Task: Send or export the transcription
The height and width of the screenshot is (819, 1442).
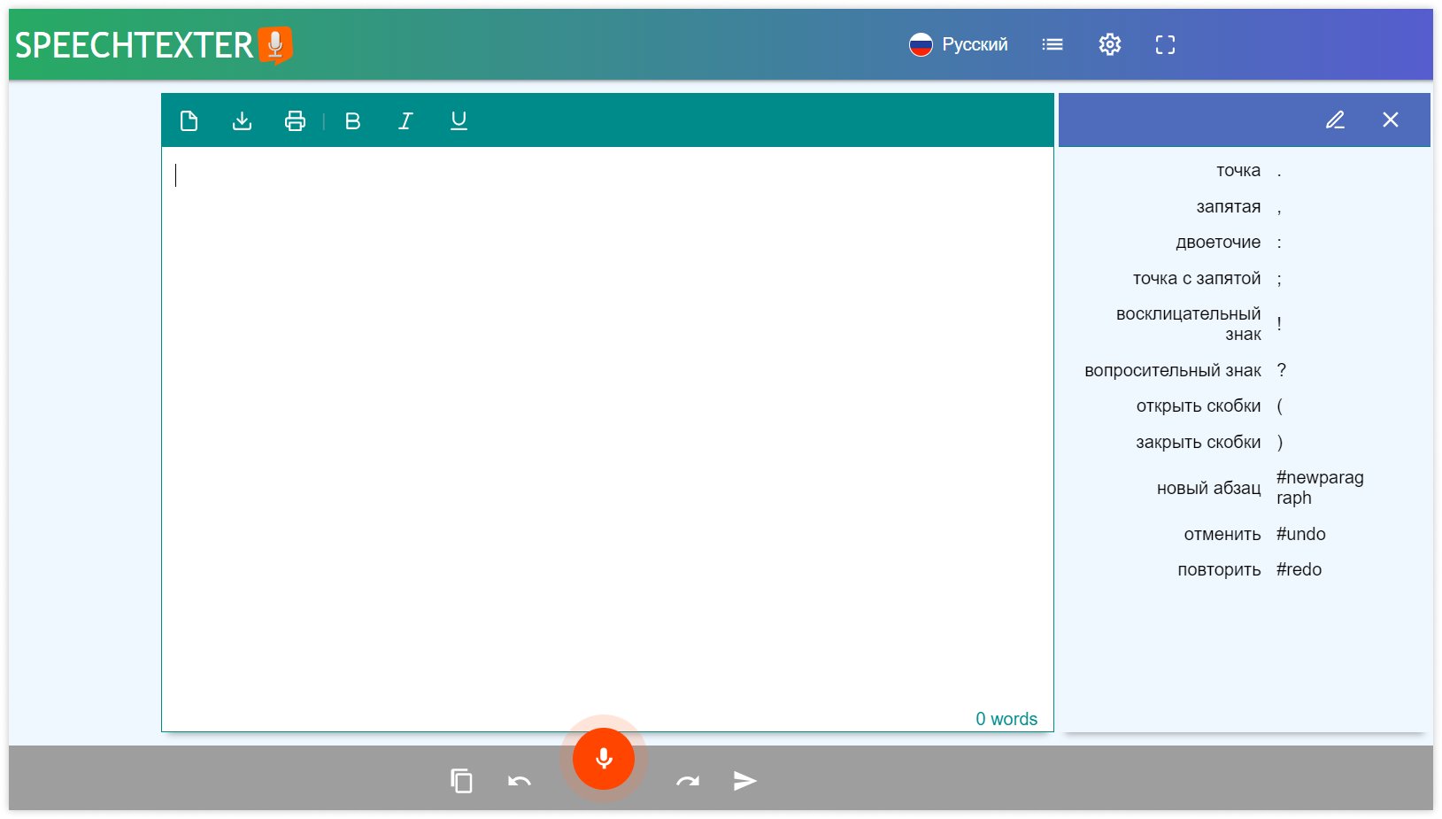Action: pyautogui.click(x=744, y=781)
